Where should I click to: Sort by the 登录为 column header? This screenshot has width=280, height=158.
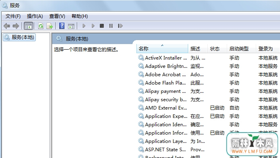[x=268, y=48]
